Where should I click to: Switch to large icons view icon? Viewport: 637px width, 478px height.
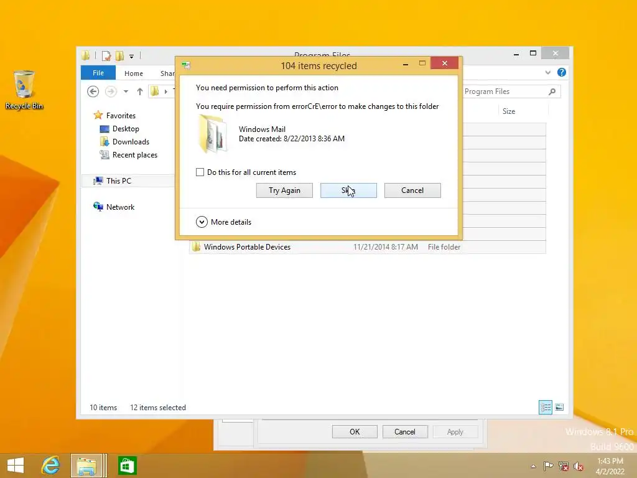tap(559, 407)
